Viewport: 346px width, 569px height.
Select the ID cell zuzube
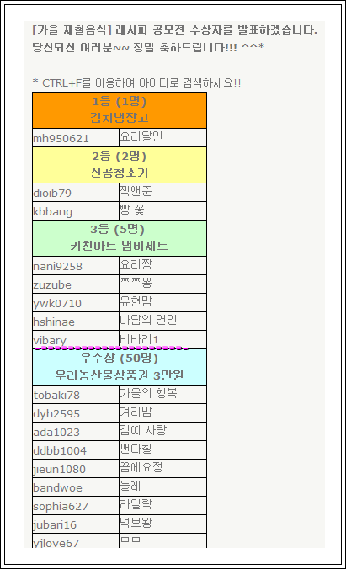click(x=76, y=284)
